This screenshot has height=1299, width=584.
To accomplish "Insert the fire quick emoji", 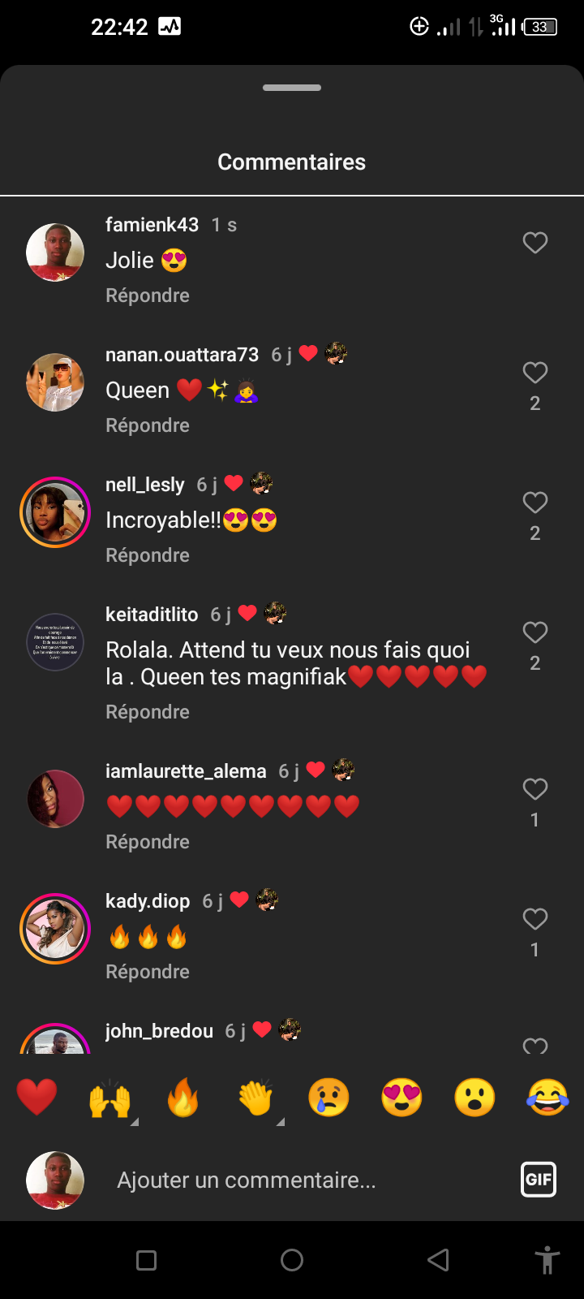I will [182, 1098].
